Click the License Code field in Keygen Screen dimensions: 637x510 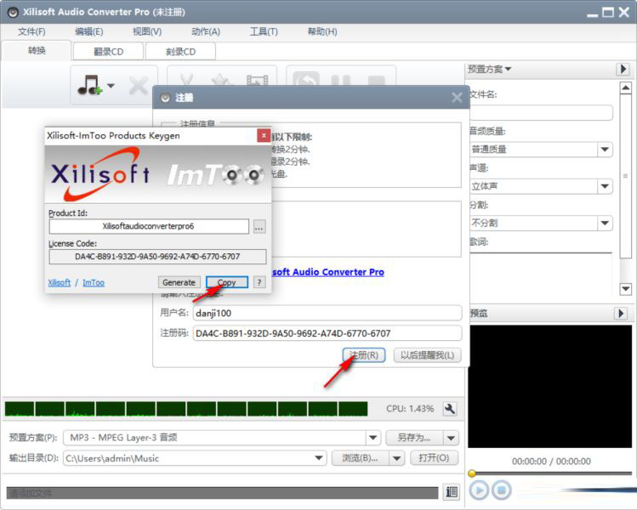click(x=157, y=257)
